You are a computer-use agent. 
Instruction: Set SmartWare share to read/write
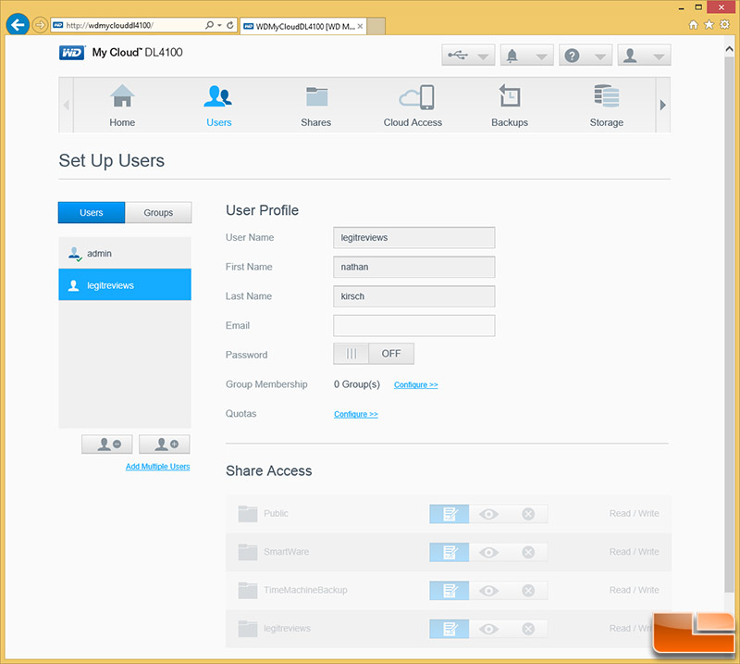point(450,552)
